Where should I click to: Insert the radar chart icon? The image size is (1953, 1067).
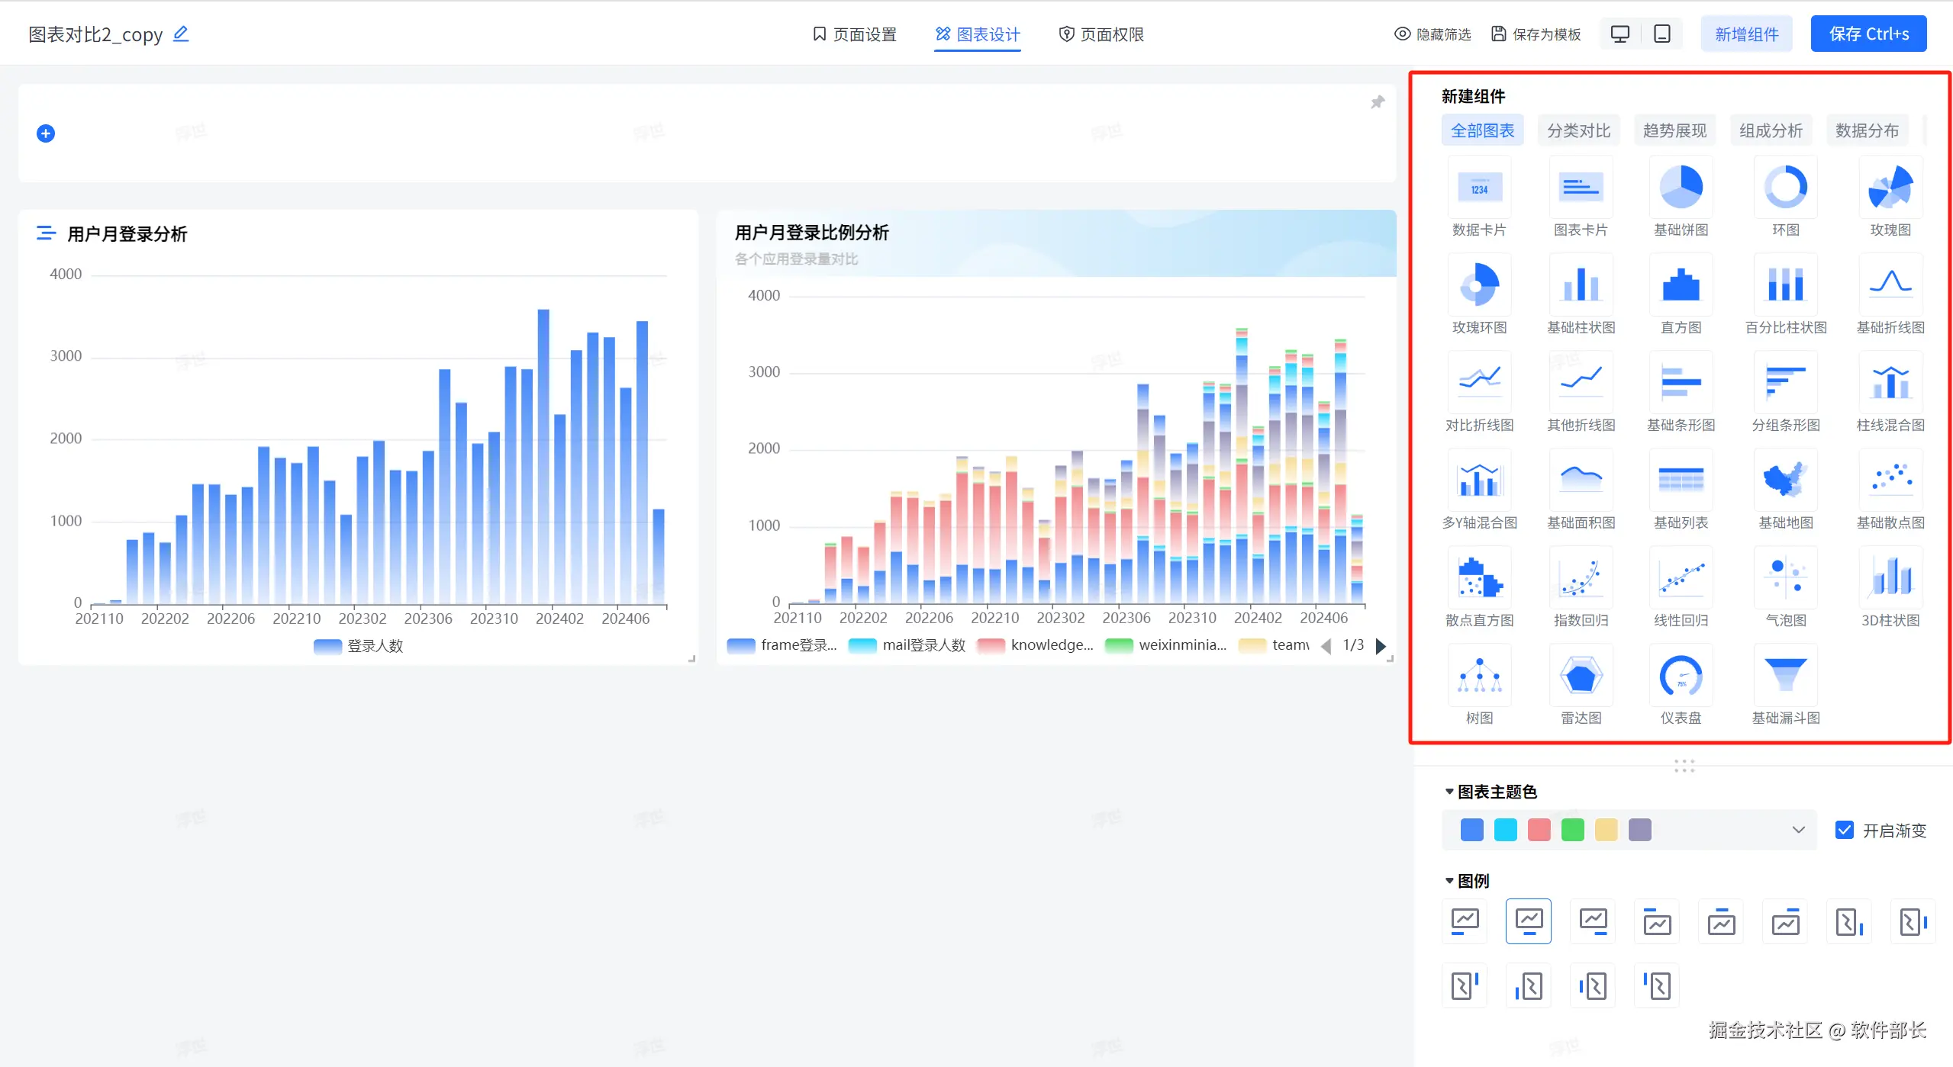(x=1581, y=676)
